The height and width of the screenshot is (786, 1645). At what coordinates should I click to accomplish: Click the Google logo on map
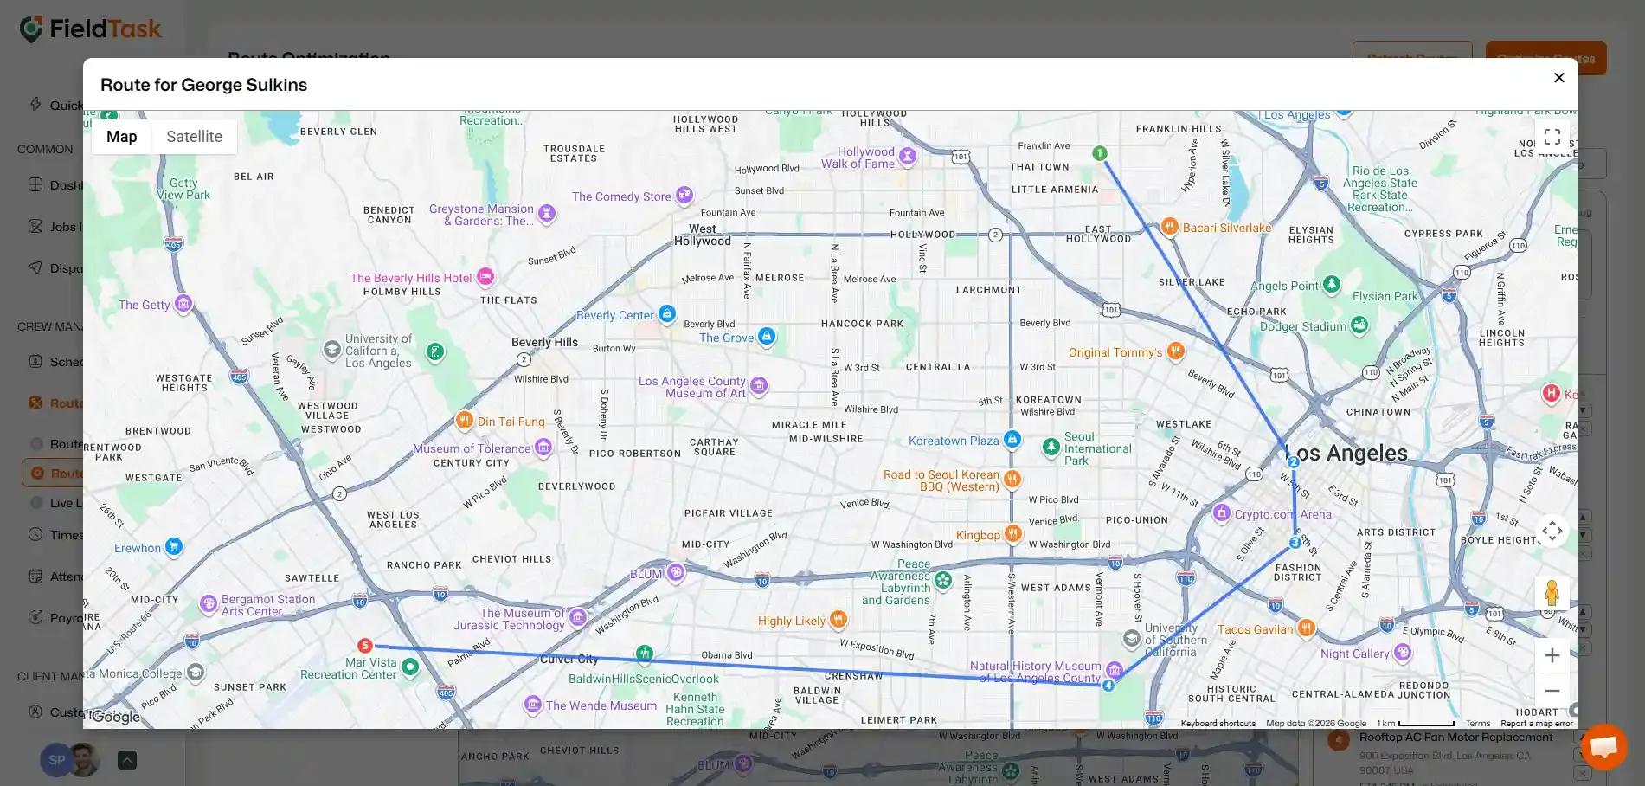[115, 717]
